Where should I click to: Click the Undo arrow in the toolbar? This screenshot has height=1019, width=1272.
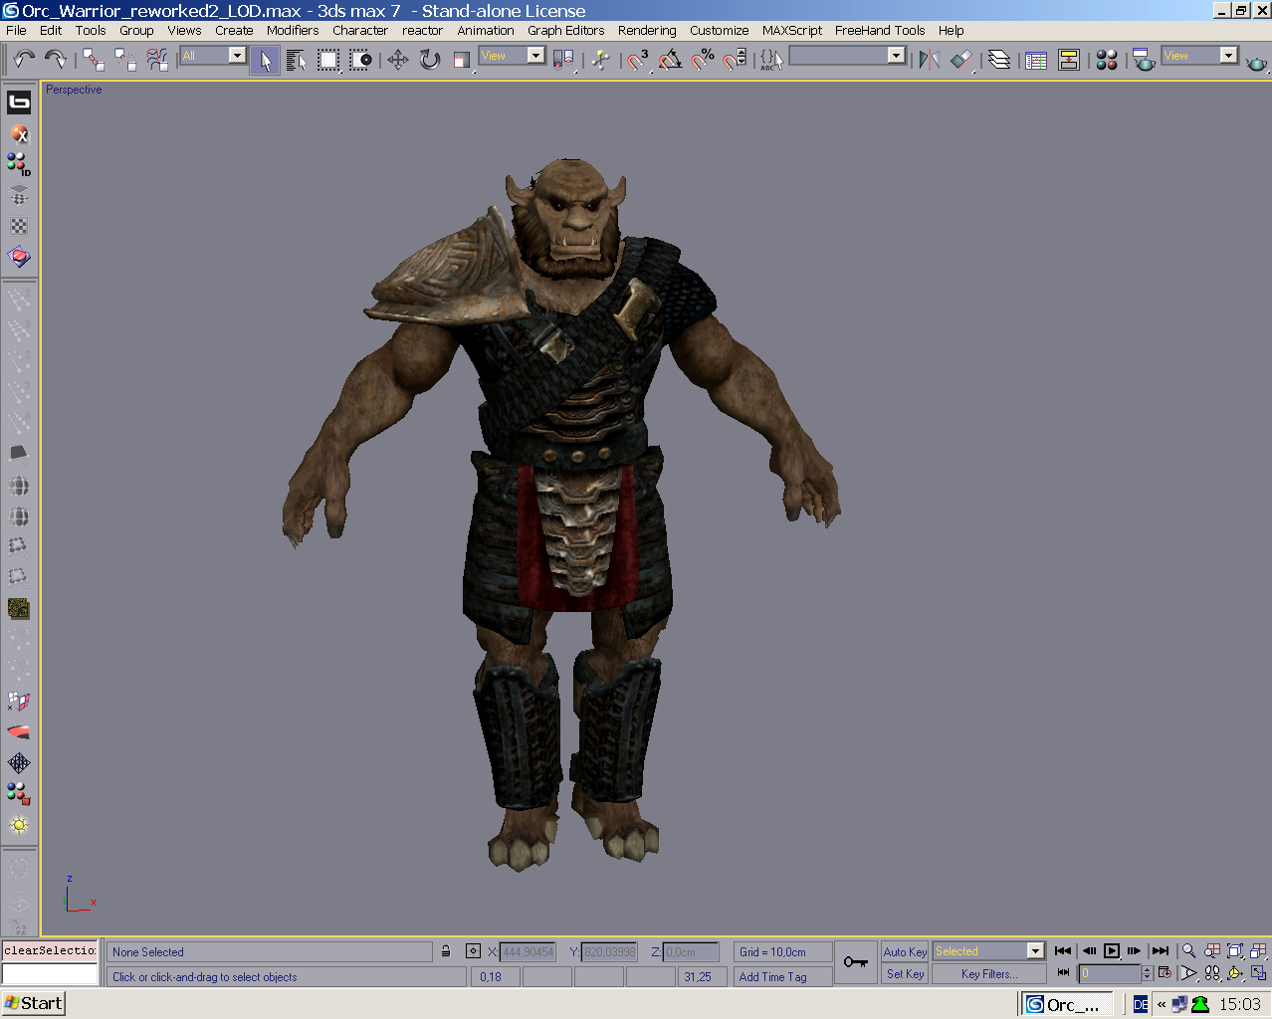pos(24,60)
